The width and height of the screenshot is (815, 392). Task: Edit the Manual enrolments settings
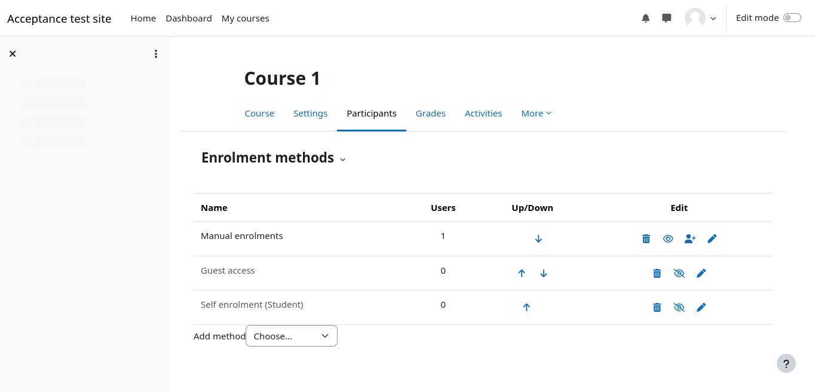(712, 239)
